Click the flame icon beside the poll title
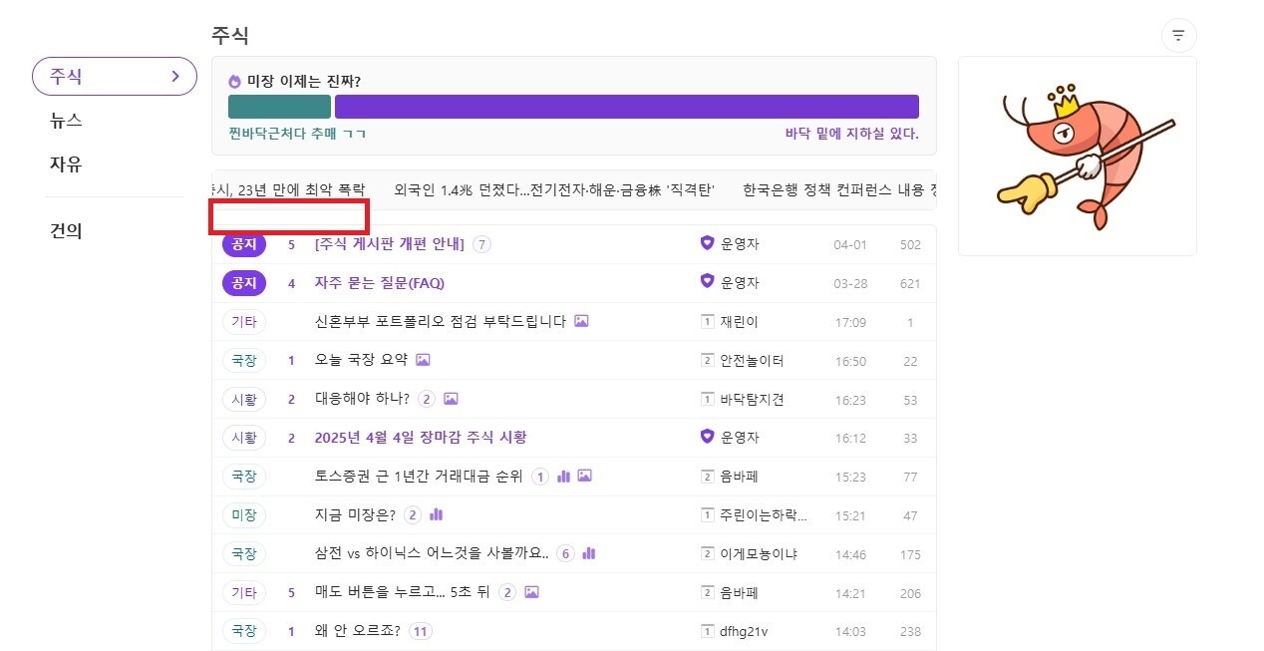This screenshot has height=651, width=1264. (x=235, y=82)
